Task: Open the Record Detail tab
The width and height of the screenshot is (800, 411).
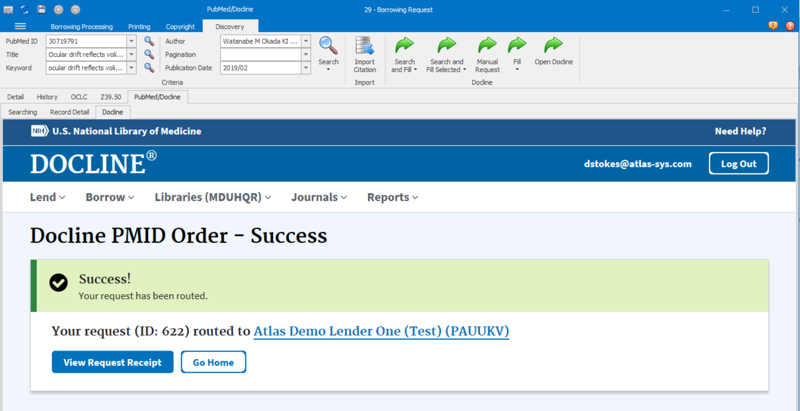Action: (69, 112)
